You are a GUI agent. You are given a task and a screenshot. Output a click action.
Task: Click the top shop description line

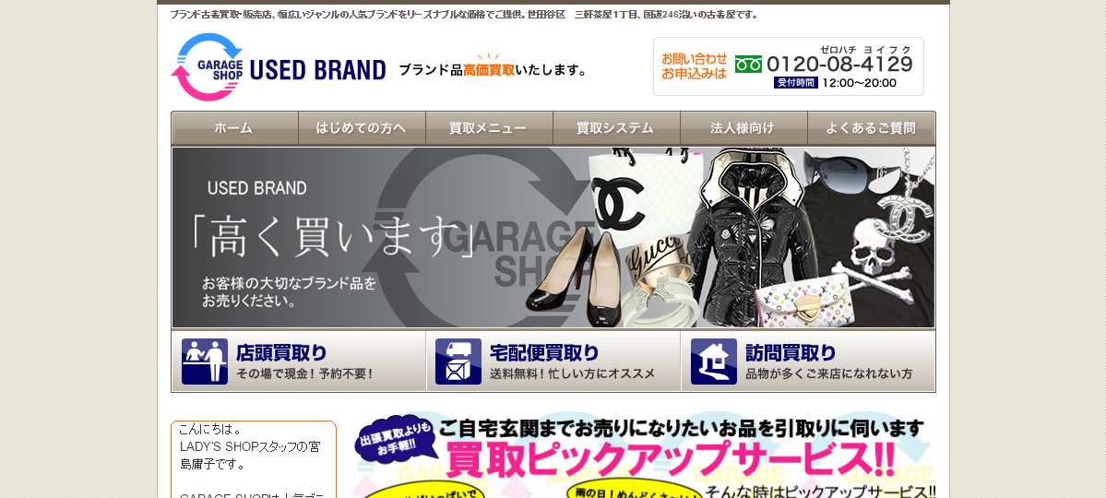click(464, 15)
